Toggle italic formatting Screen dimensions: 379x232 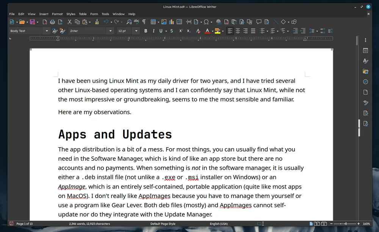153,31
